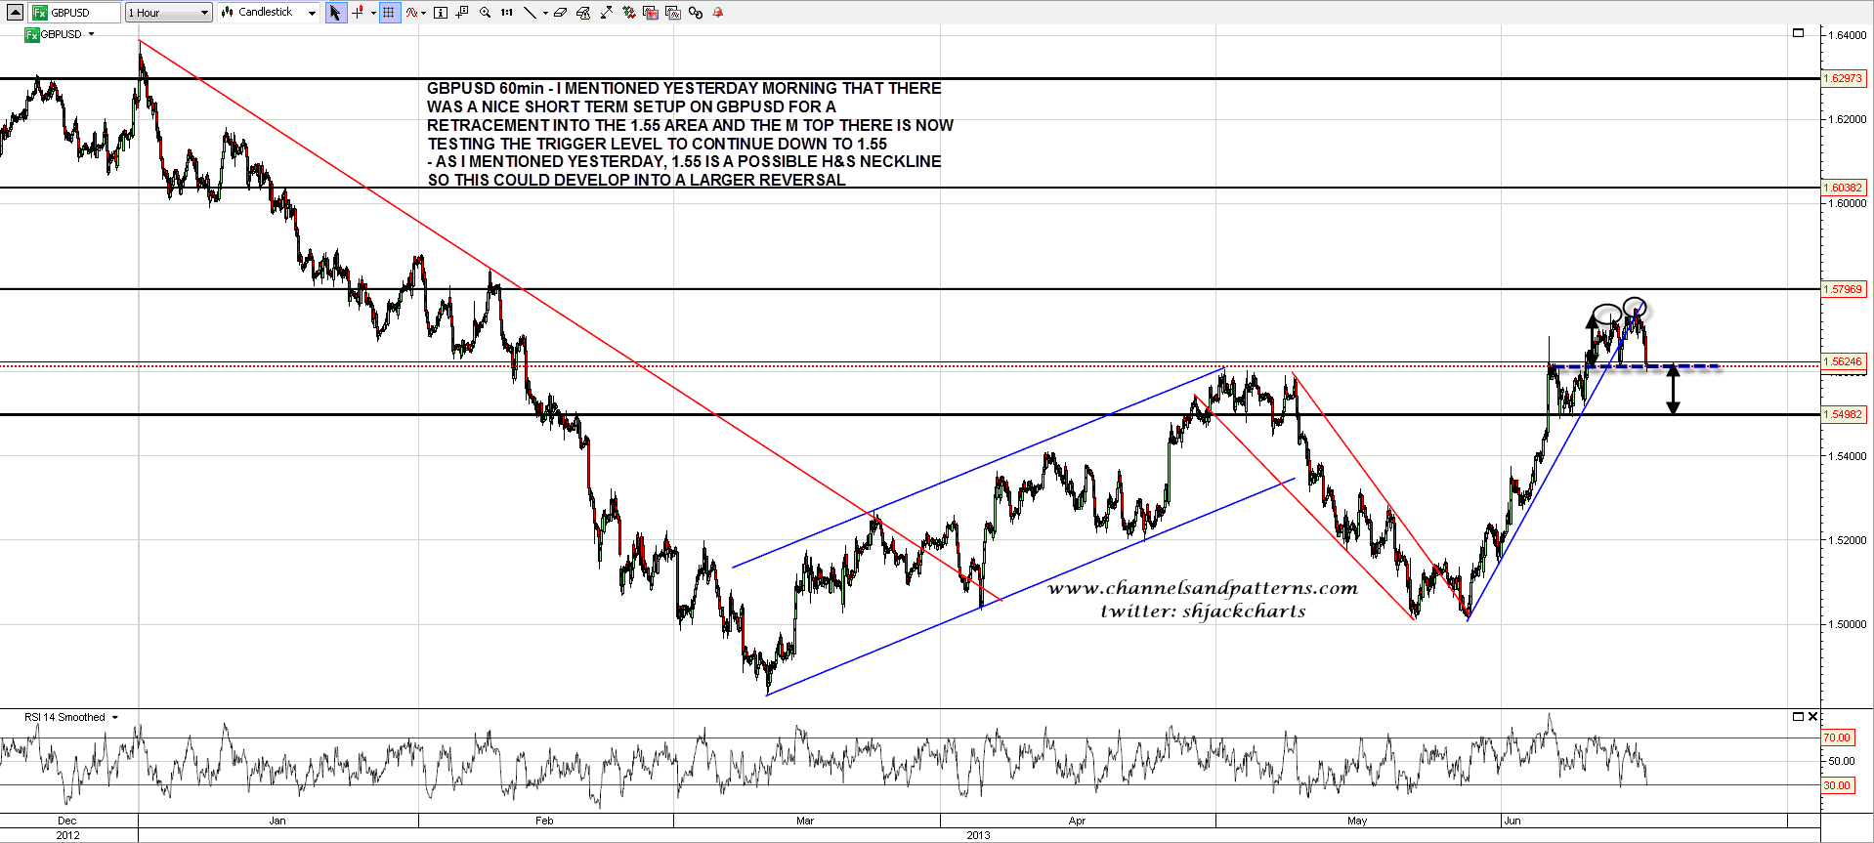Screen dimensions: 1874x843
Task: Reset chart scale with 1:1 button
Action: pos(506,13)
